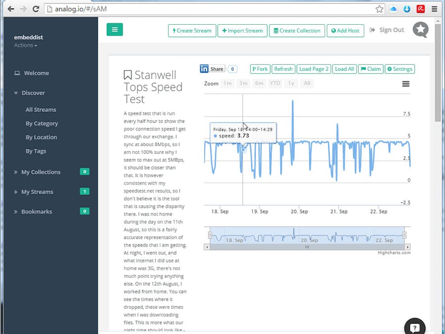Browse streams By Tags
Viewport: 445px width, 334px height.
(x=36, y=151)
